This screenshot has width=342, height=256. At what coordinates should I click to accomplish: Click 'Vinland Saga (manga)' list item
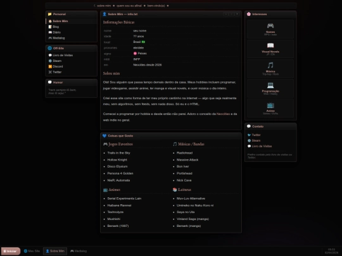click(193, 219)
